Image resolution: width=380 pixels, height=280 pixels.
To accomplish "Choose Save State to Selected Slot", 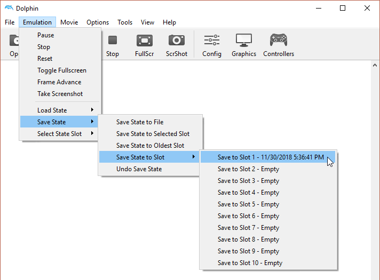I will (x=151, y=134).
